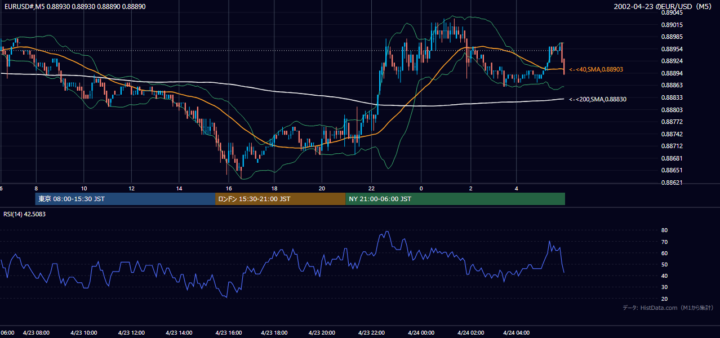The width and height of the screenshot is (720, 338).
Task: Click the hour label 14 under chart
Action: coord(179,188)
